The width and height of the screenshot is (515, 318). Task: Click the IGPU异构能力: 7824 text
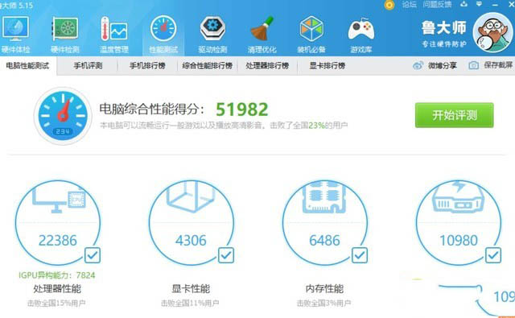(57, 275)
